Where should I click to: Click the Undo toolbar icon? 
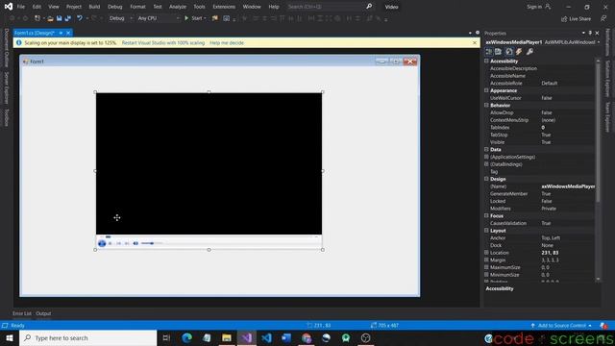pyautogui.click(x=80, y=18)
